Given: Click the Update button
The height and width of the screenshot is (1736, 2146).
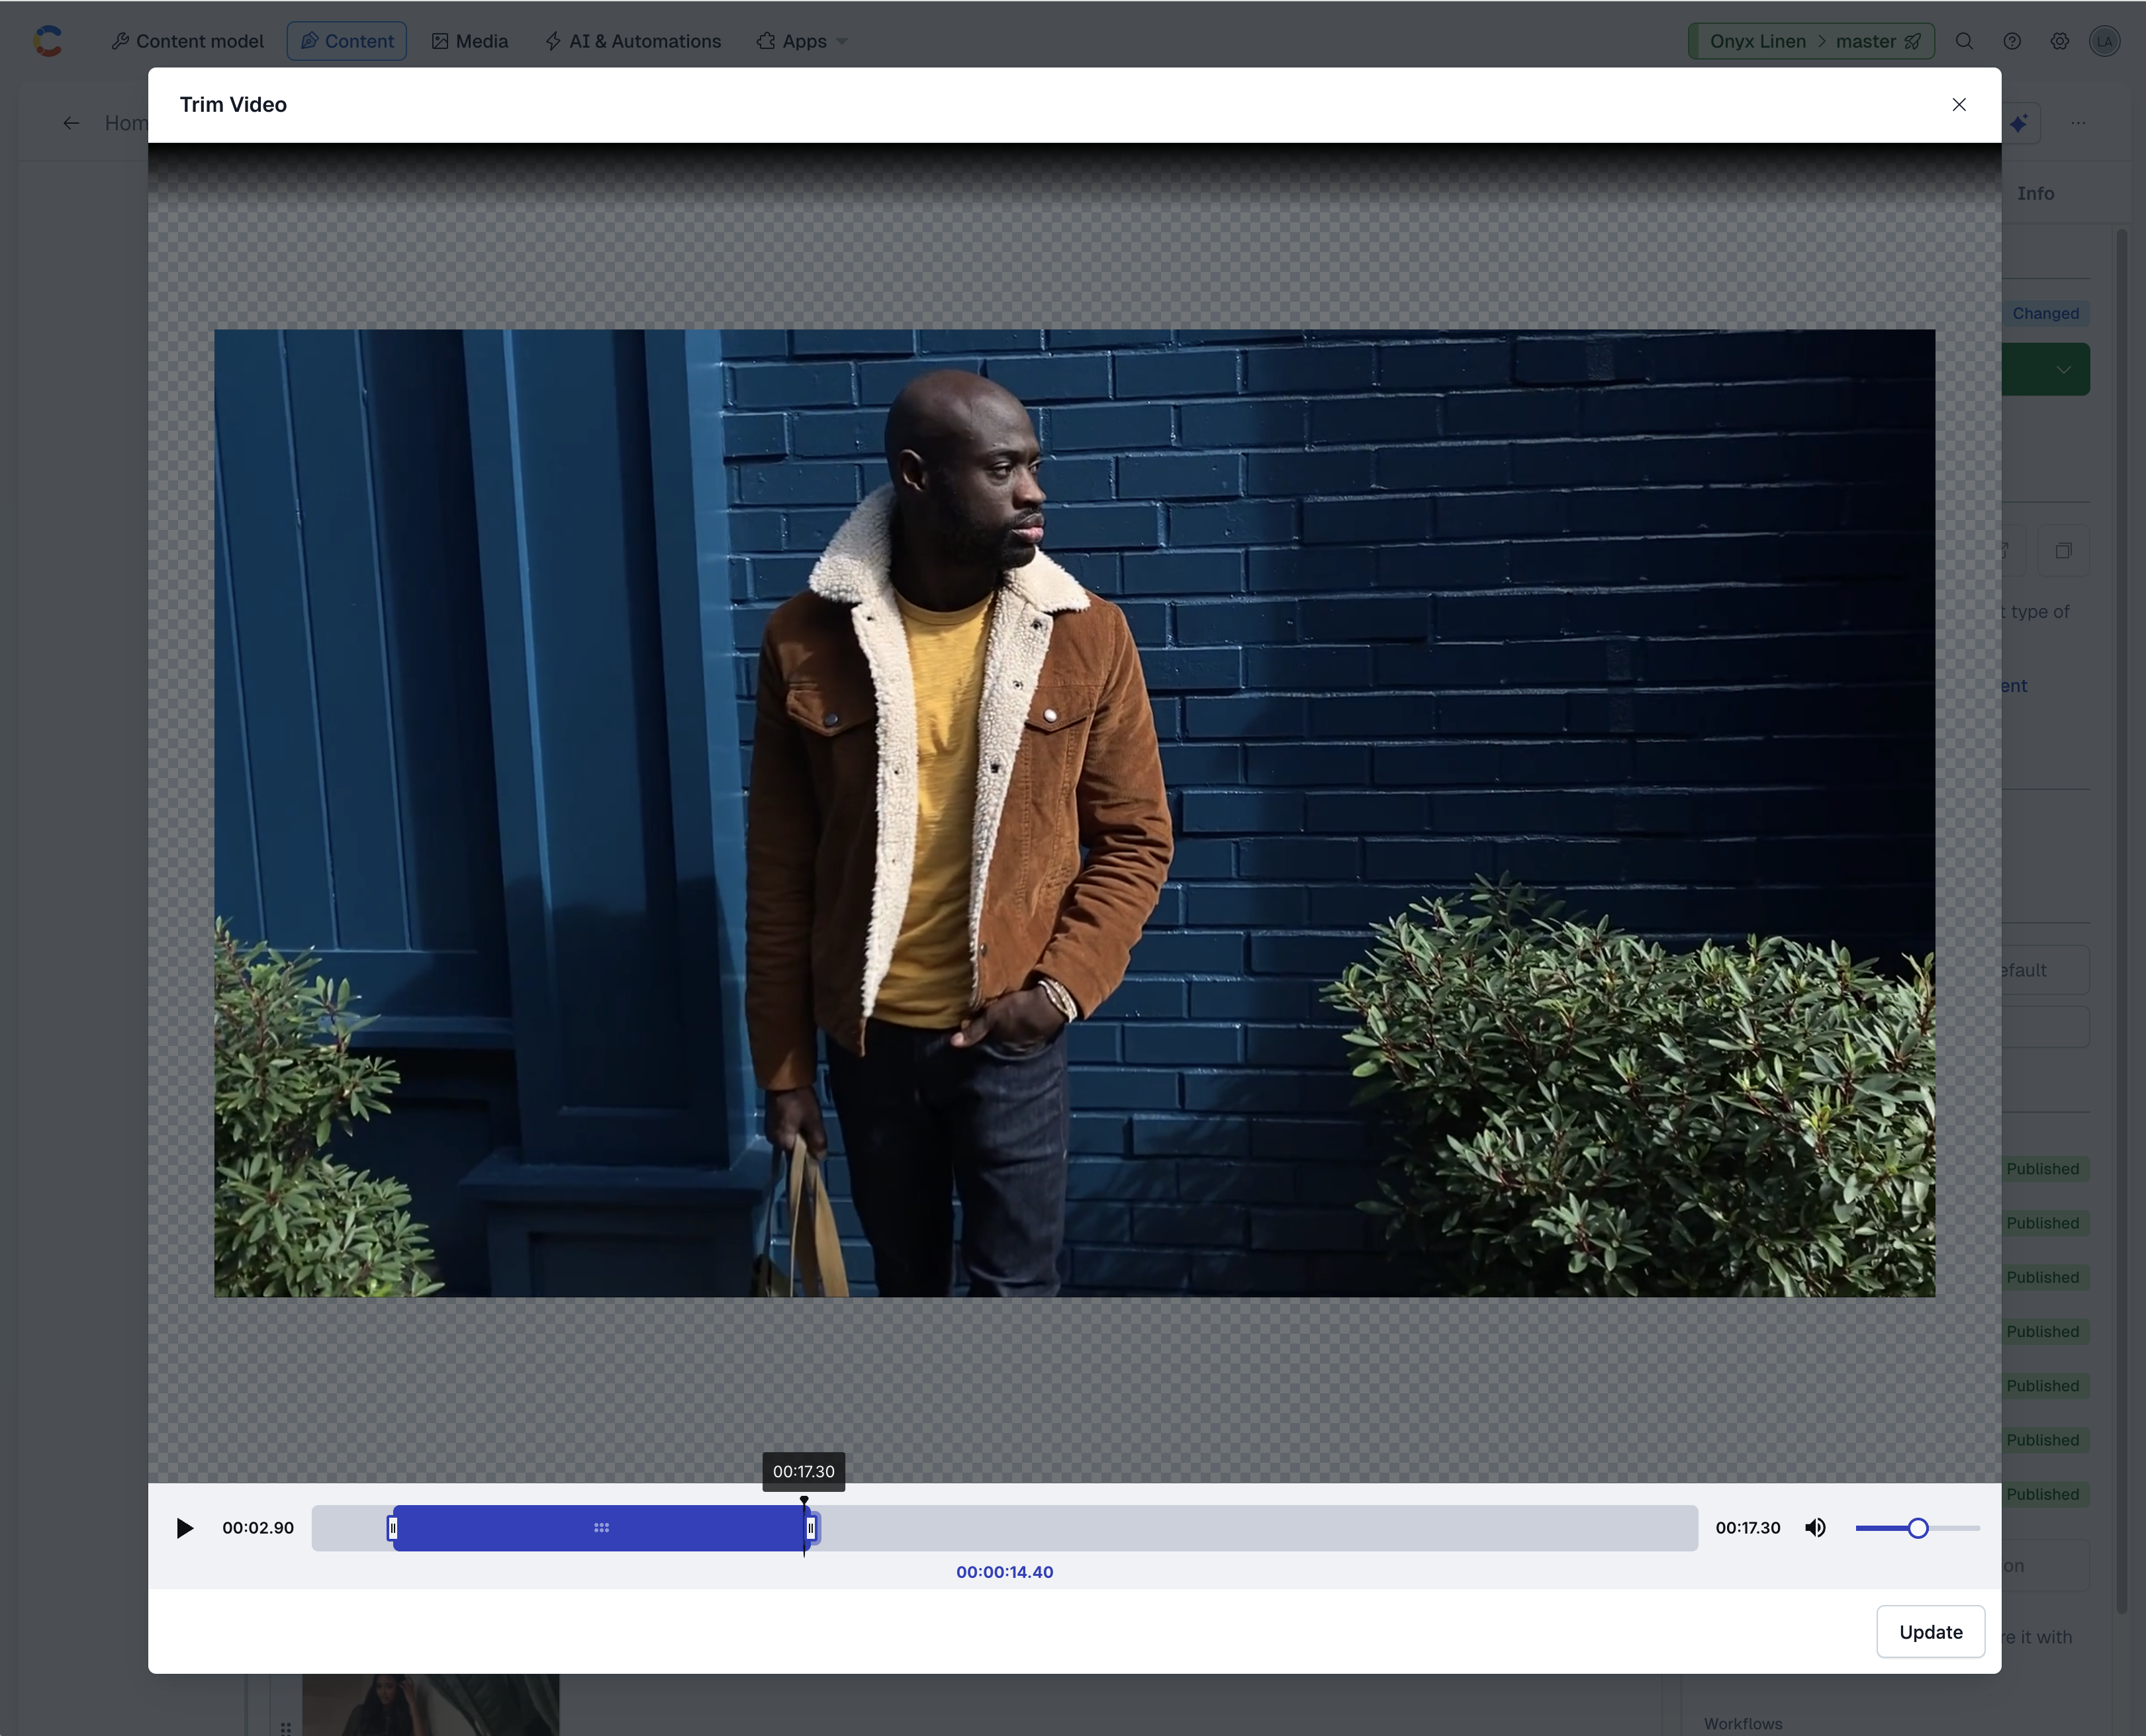Looking at the screenshot, I should pos(1930,1632).
